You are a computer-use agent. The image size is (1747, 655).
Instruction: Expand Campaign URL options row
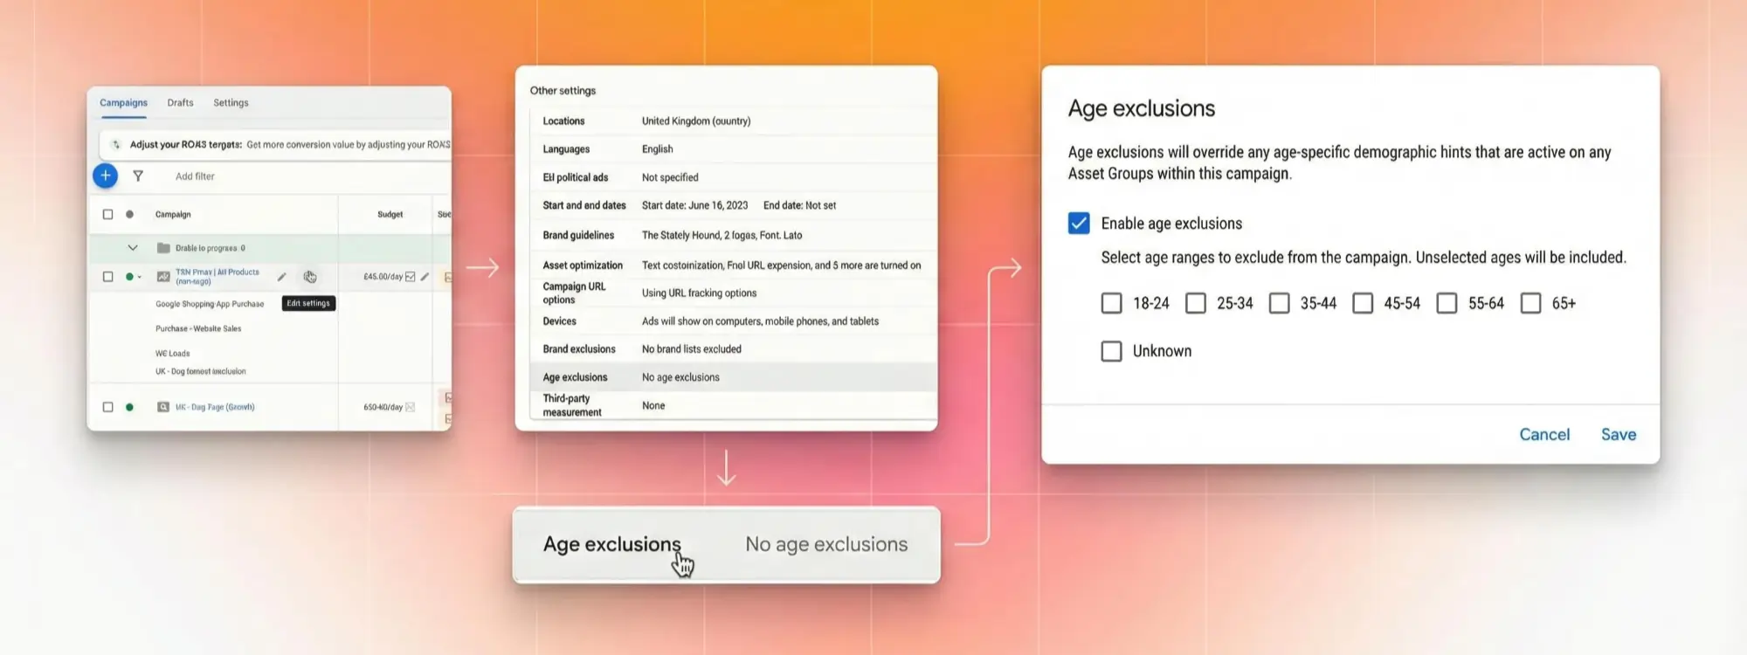[732, 293]
